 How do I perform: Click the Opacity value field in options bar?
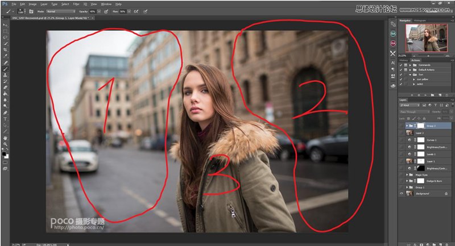93,11
